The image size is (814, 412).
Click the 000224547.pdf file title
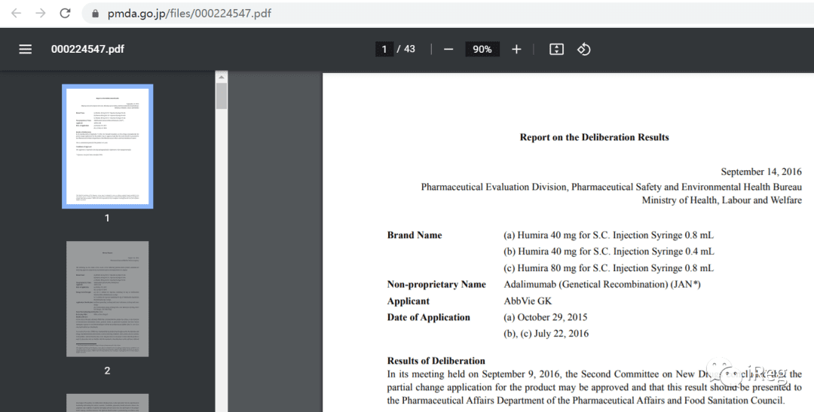pyautogui.click(x=87, y=49)
